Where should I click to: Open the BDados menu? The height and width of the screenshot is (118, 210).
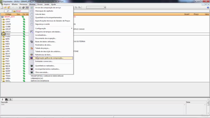click(x=15, y=4)
